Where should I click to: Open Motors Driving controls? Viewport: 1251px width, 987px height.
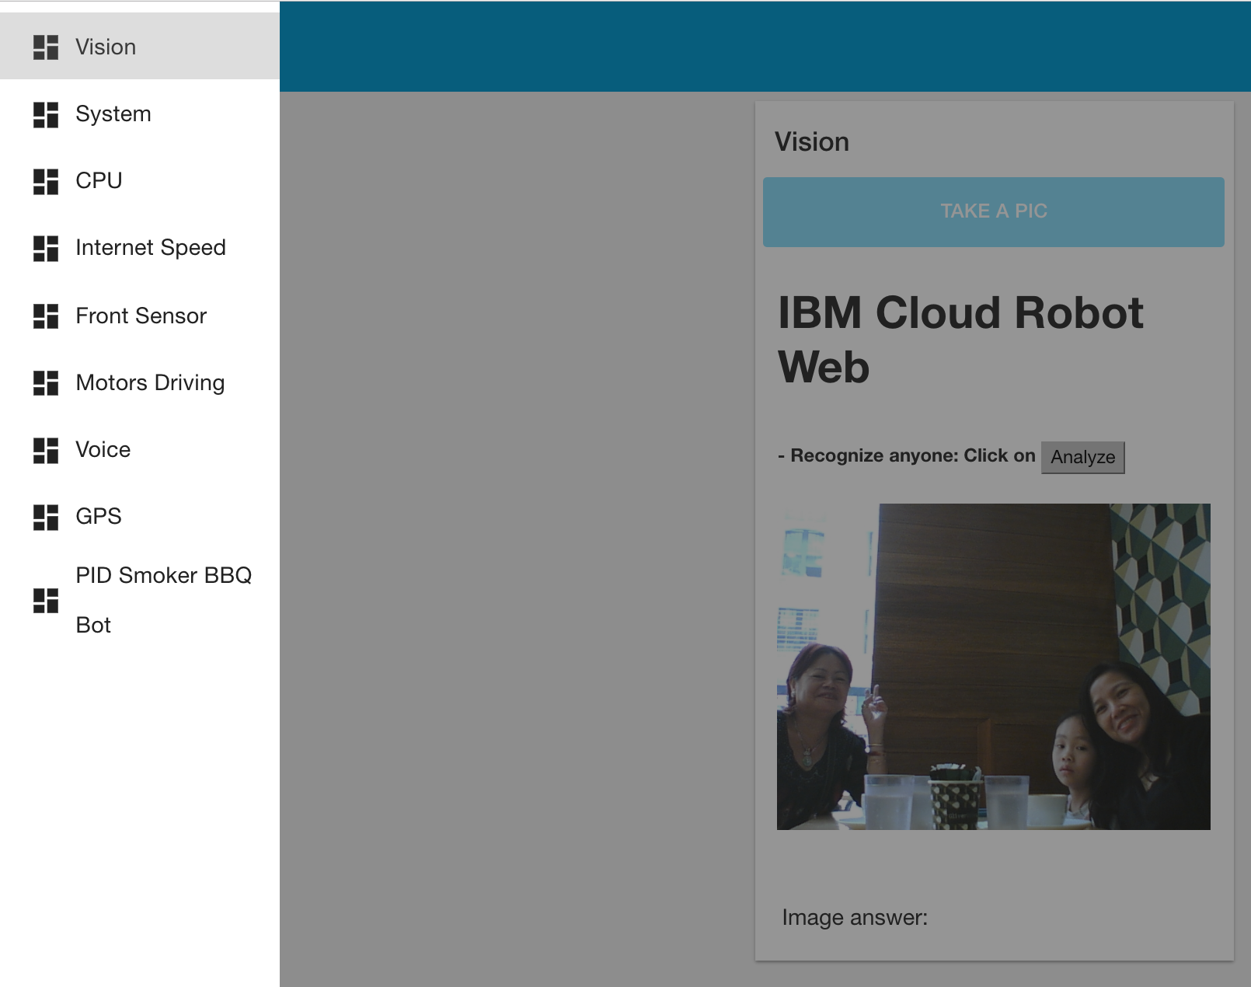(x=149, y=382)
